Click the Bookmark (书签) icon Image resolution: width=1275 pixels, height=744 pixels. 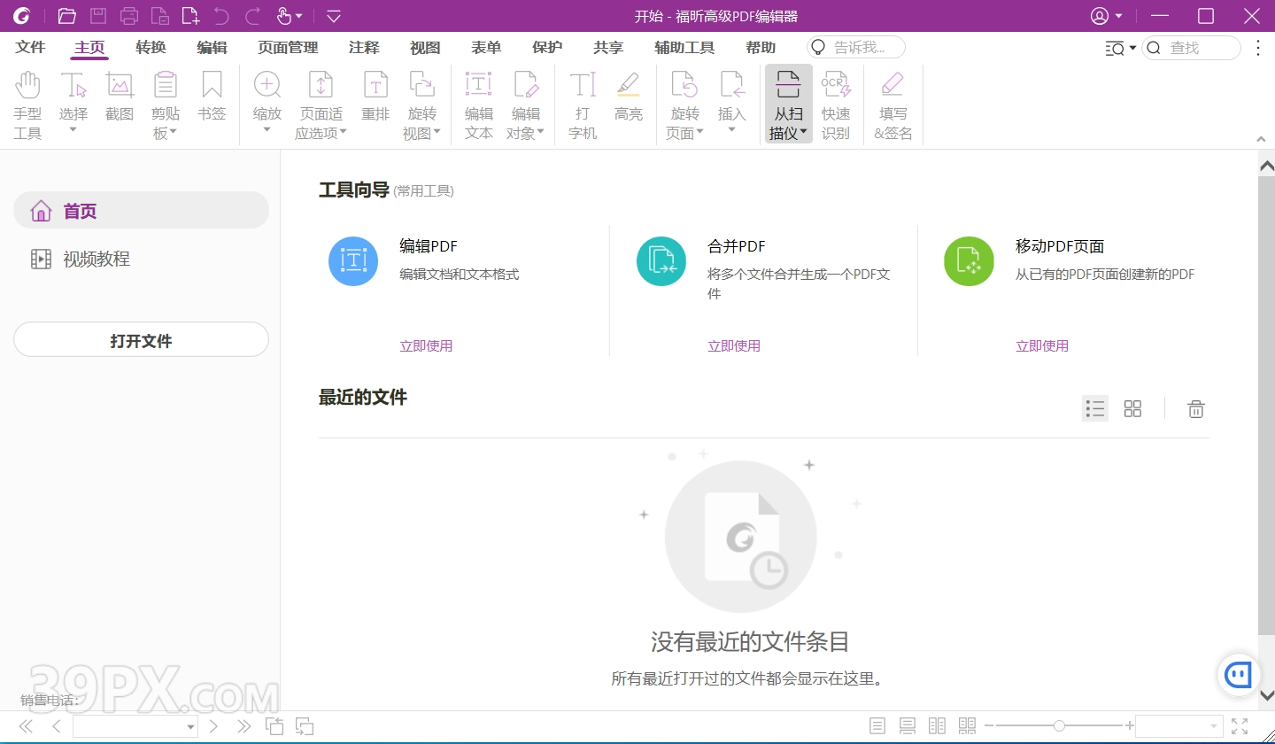click(x=212, y=85)
